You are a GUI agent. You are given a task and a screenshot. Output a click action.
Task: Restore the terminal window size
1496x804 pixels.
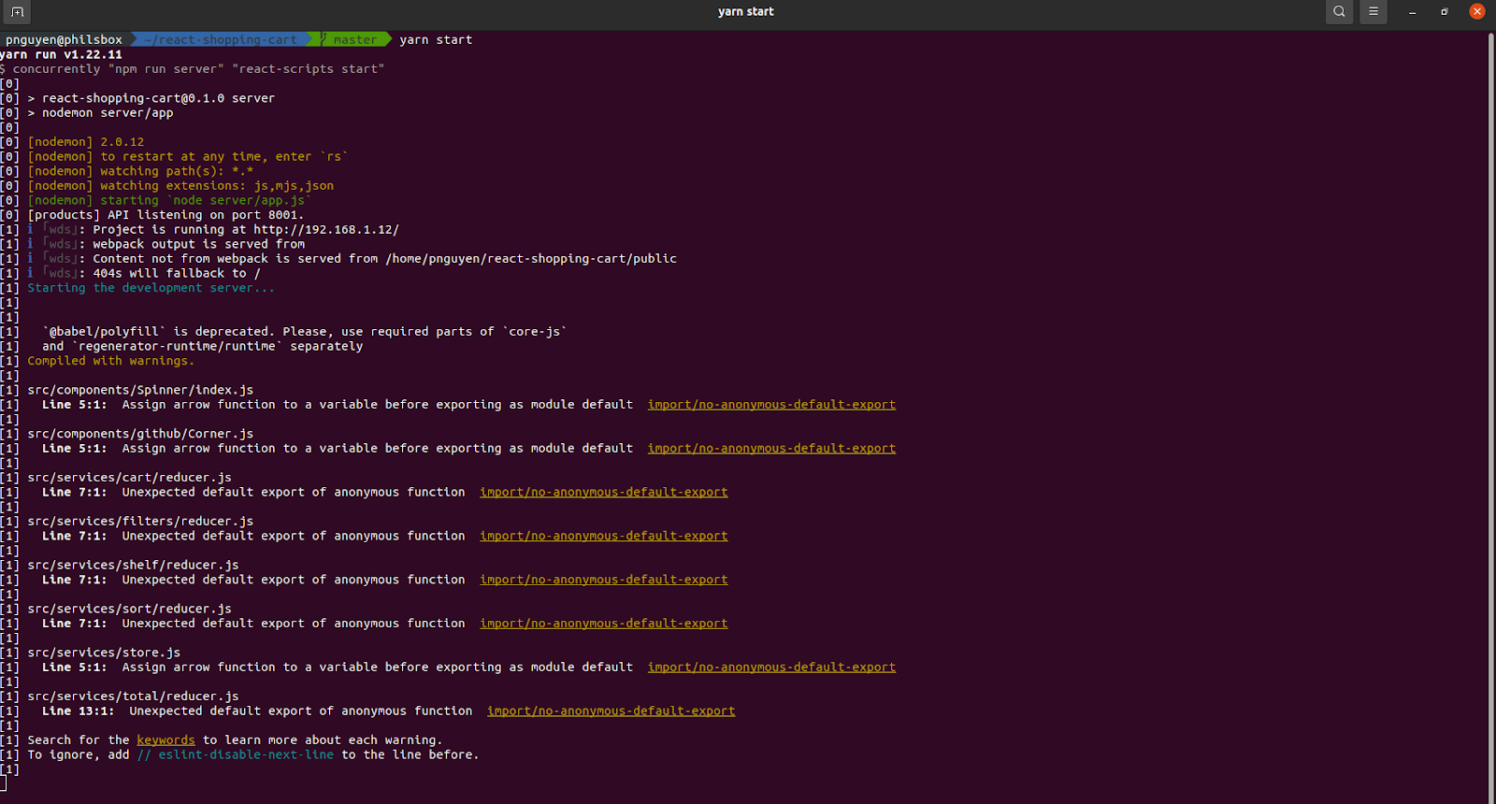1445,12
